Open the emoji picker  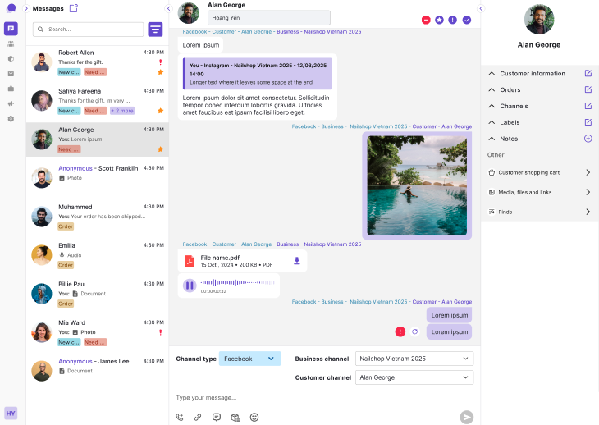(x=254, y=417)
